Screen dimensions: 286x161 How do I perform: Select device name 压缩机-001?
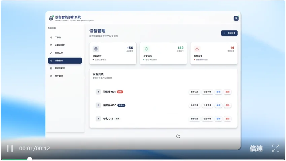(109, 92)
